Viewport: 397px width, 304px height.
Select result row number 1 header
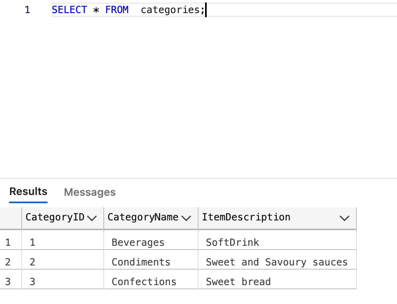pos(8,243)
